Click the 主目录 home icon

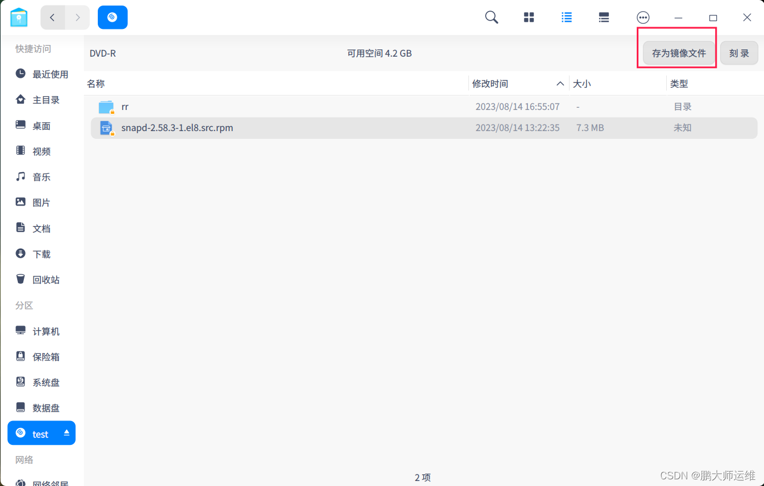click(21, 99)
